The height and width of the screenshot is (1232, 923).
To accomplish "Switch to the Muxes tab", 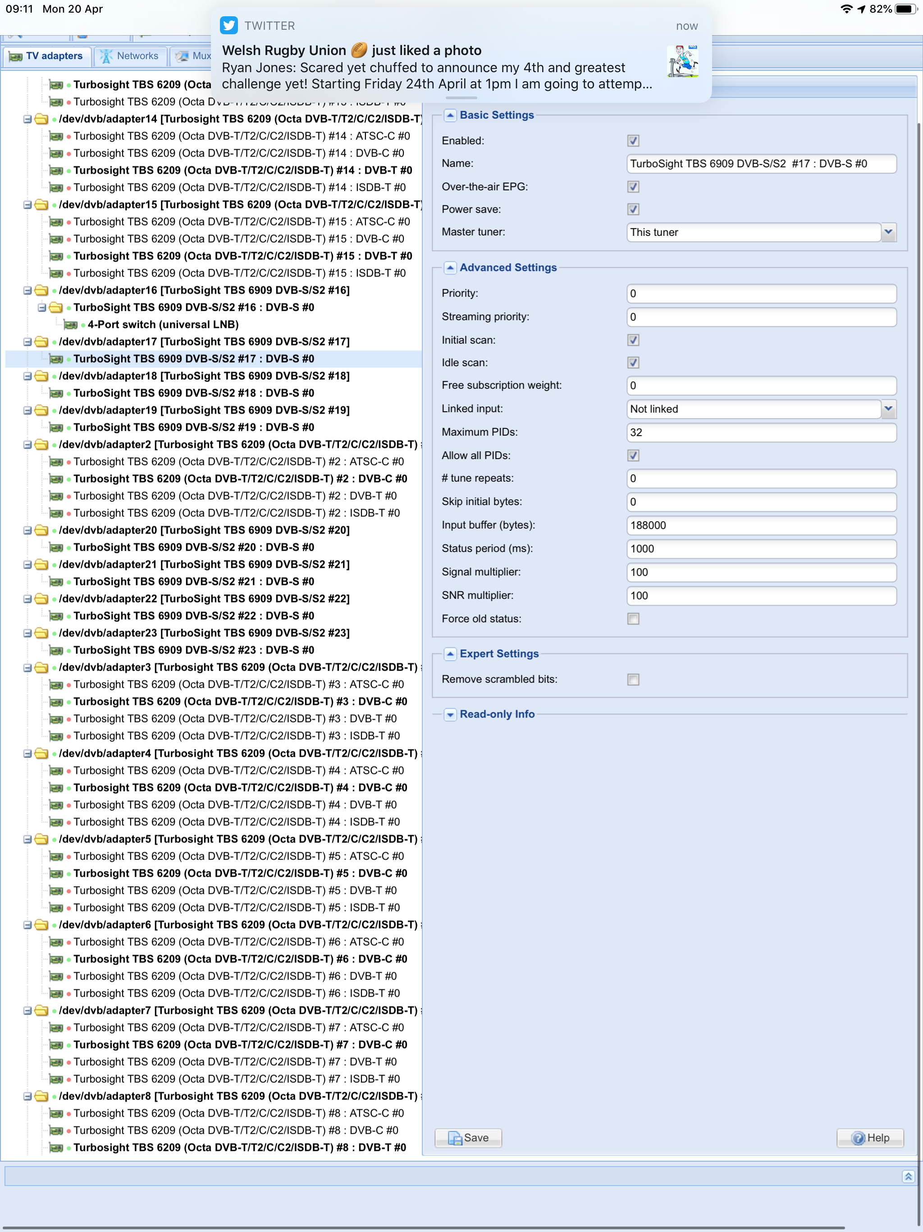I will click(192, 56).
